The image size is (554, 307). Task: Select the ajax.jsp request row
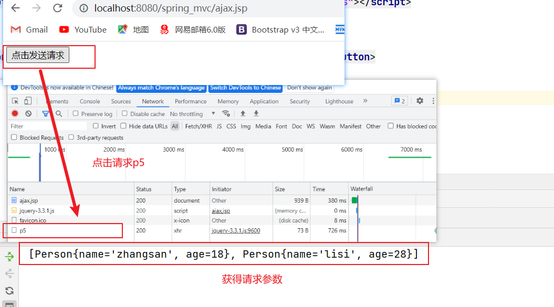[222, 200]
